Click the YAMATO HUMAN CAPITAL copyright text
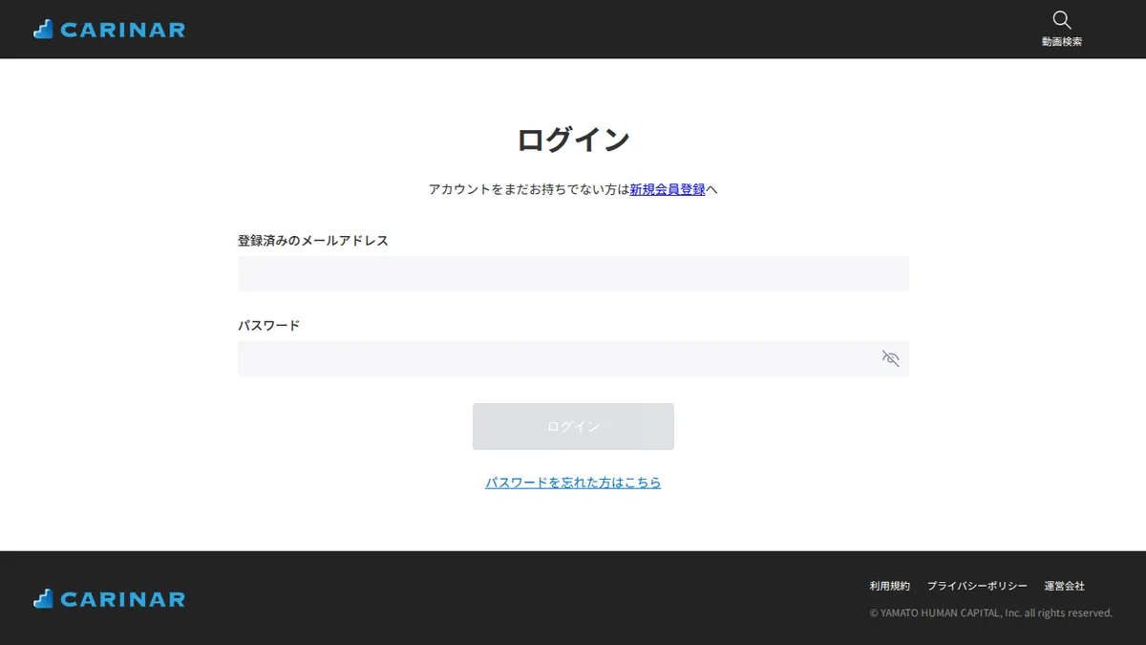The image size is (1146, 645). pos(991,613)
